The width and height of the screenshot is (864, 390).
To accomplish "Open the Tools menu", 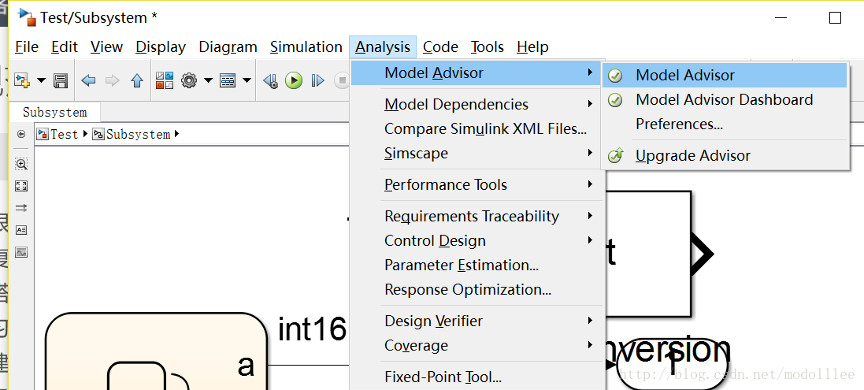I will click(487, 47).
